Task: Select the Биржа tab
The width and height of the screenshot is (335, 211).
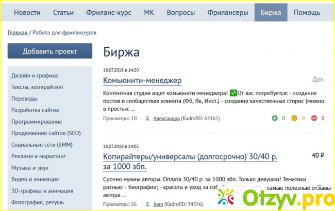Action: [271, 12]
